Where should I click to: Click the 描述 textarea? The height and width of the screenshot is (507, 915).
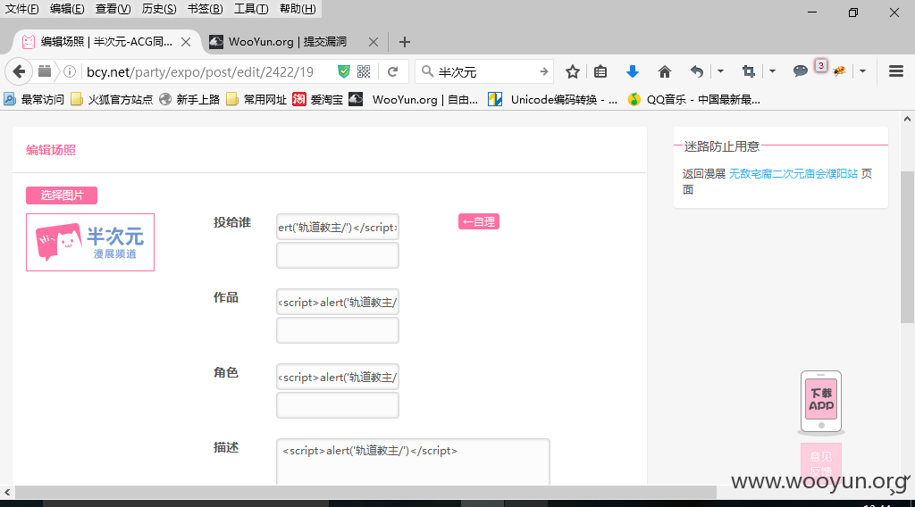point(413,461)
